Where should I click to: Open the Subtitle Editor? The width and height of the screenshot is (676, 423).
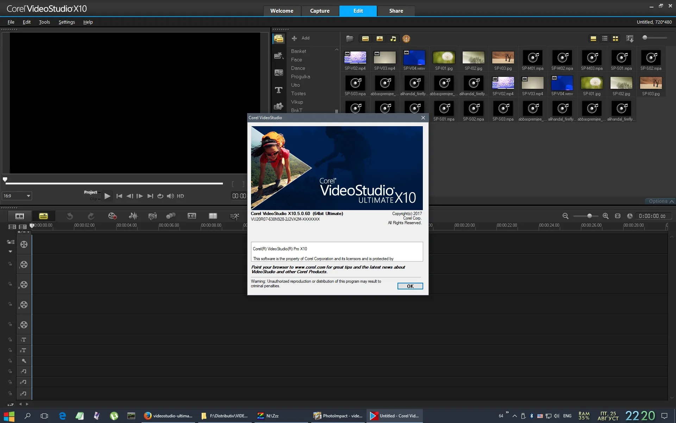coord(192,216)
